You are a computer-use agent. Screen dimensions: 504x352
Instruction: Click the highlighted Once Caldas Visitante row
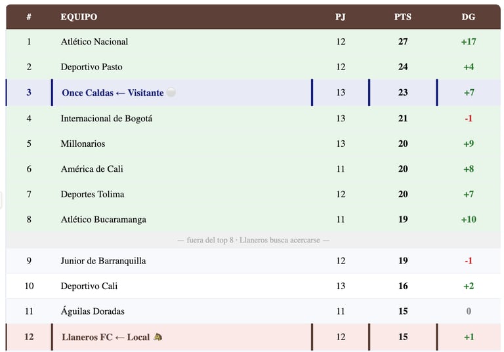(x=112, y=93)
